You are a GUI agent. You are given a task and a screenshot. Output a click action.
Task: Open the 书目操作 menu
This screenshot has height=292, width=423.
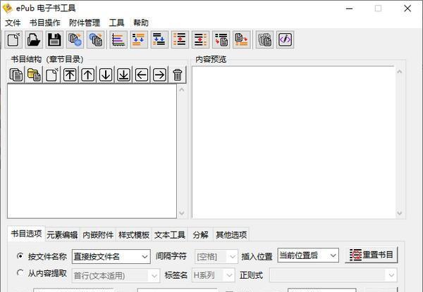pyautogui.click(x=45, y=23)
